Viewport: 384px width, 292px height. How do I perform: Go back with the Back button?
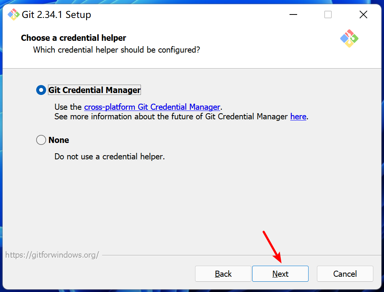[x=223, y=274]
